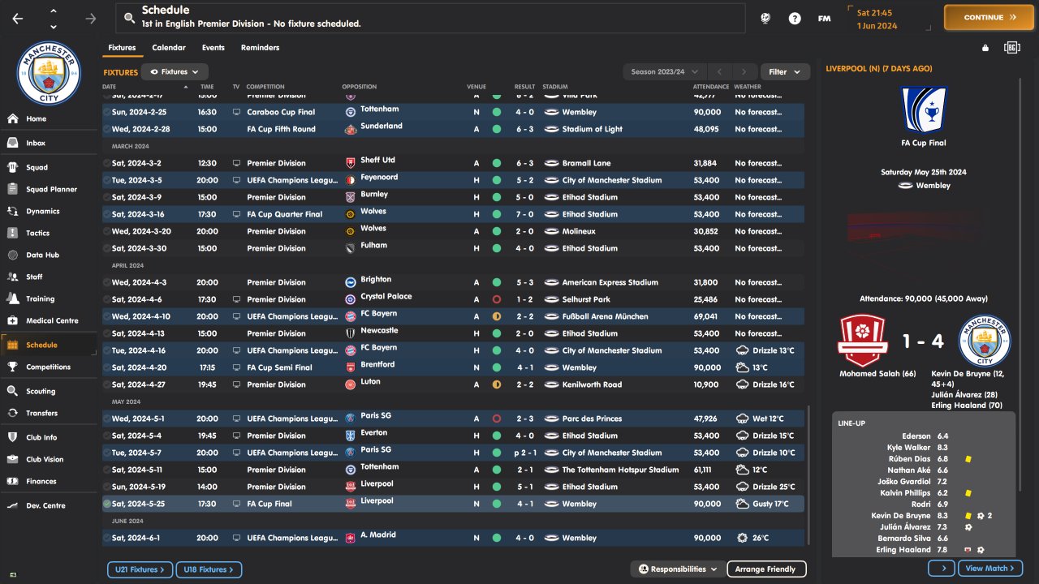Switch to the Calendar tab
The height and width of the screenshot is (584, 1039).
(x=169, y=48)
